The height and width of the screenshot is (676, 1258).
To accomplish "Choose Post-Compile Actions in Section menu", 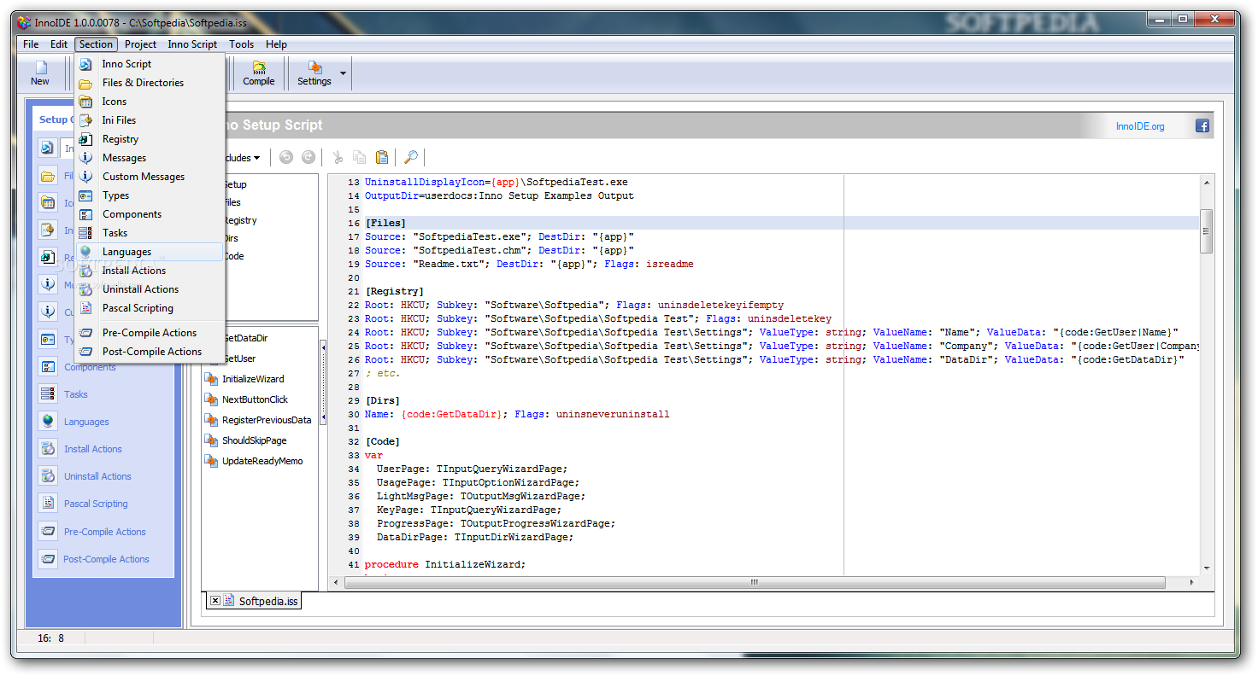I will tap(150, 352).
